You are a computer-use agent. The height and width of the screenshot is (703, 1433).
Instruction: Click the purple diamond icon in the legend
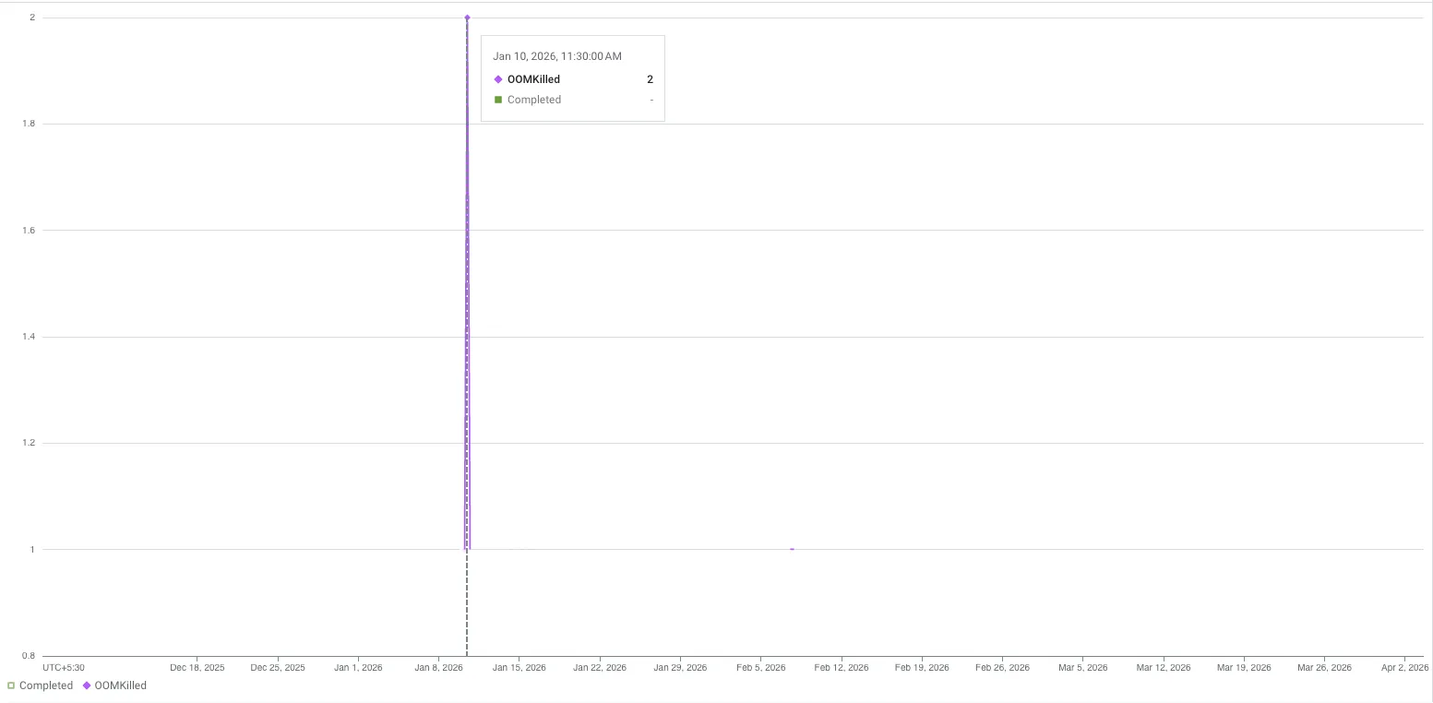point(87,685)
